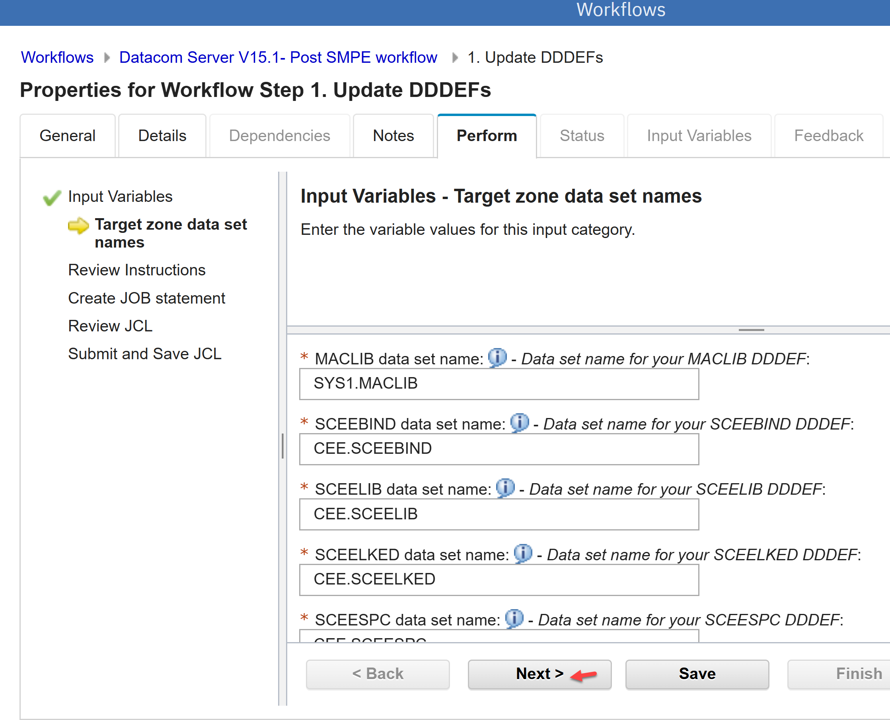Click the yellow arrow current-step icon
Viewport: 890px width, 720px height.
coord(78,225)
